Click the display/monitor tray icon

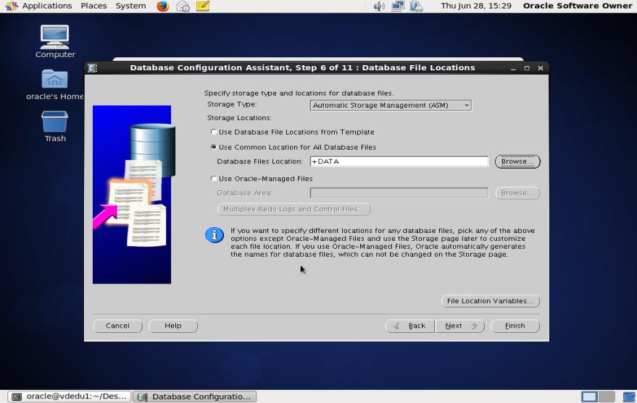[417, 6]
